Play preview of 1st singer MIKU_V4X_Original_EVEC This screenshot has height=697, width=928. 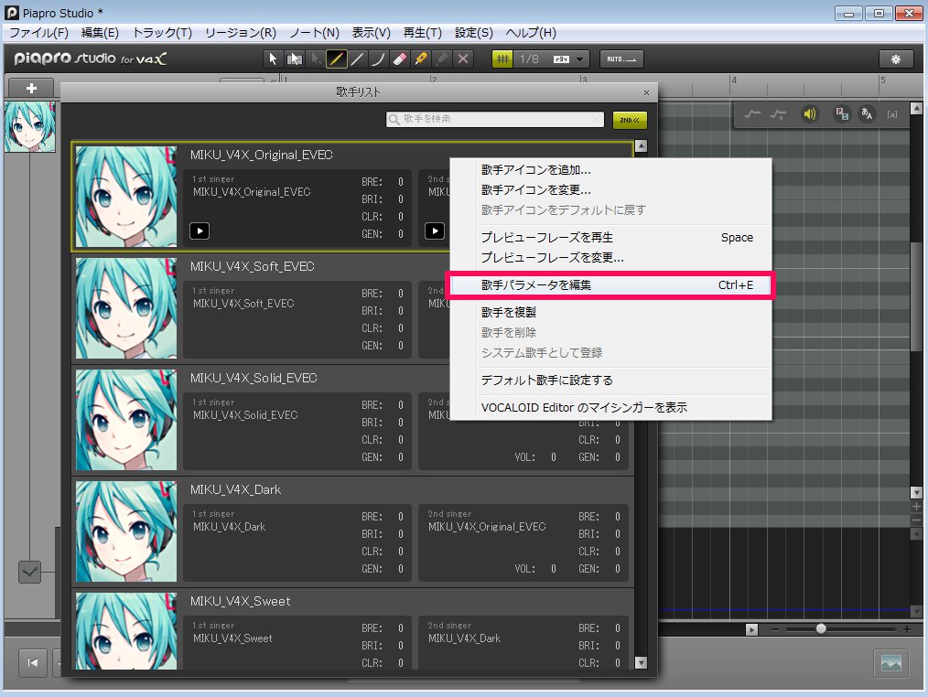pos(200,231)
